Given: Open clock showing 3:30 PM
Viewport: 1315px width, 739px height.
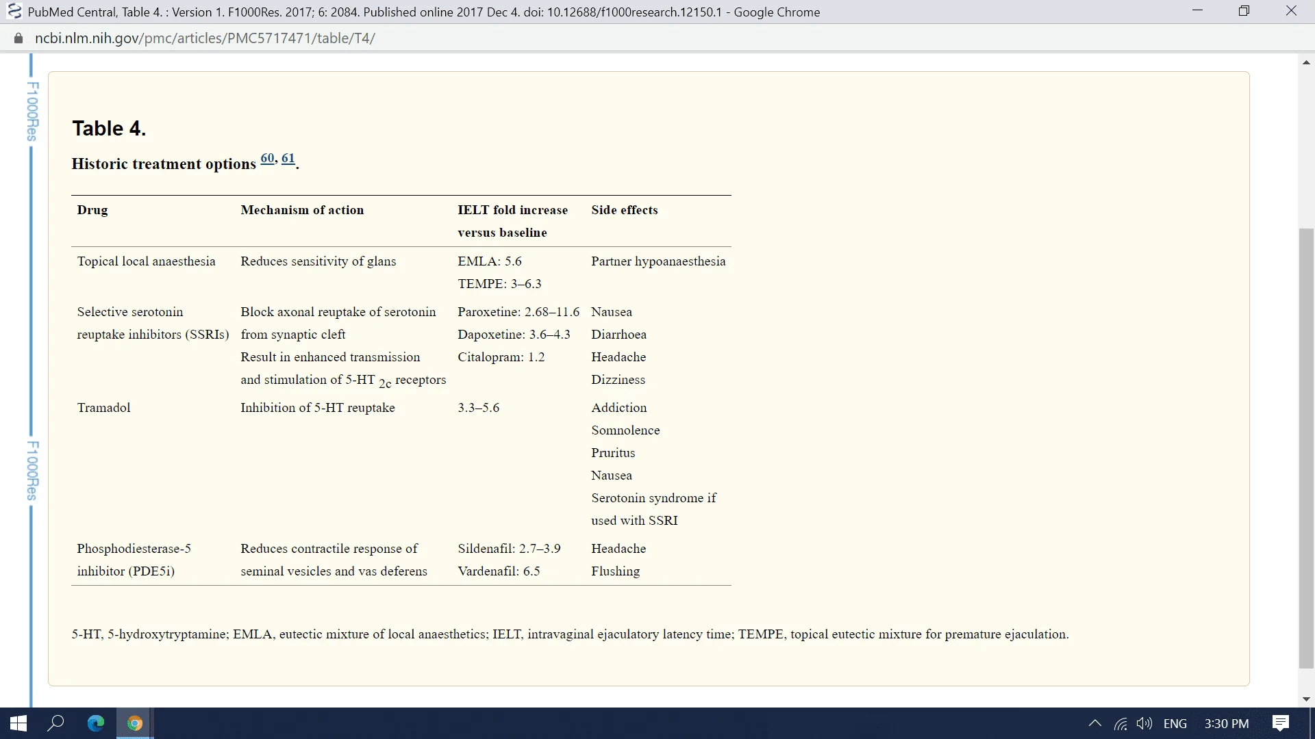Looking at the screenshot, I should point(1227,723).
